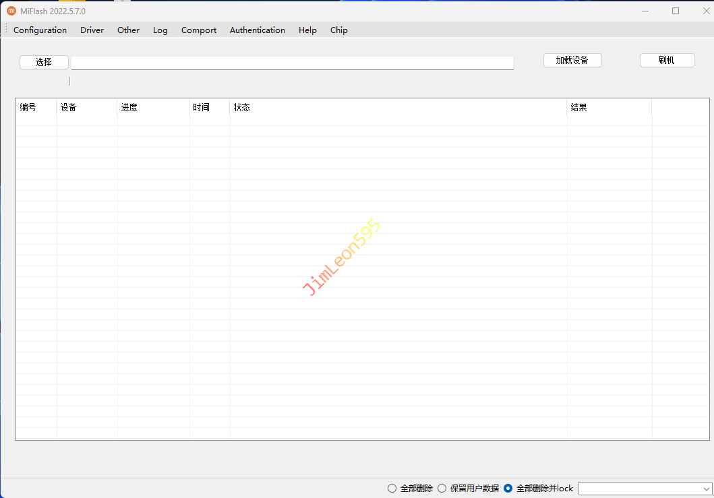Open the Configuration menu

tap(40, 30)
